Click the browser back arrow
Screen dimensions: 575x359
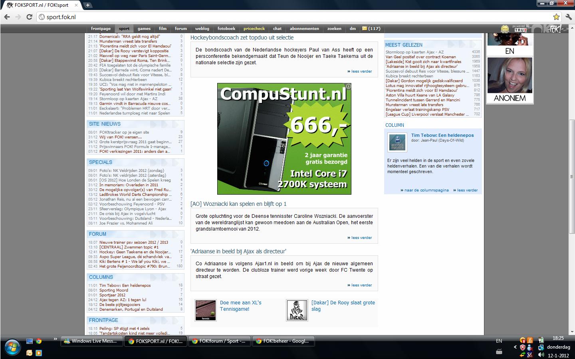pos(7,17)
